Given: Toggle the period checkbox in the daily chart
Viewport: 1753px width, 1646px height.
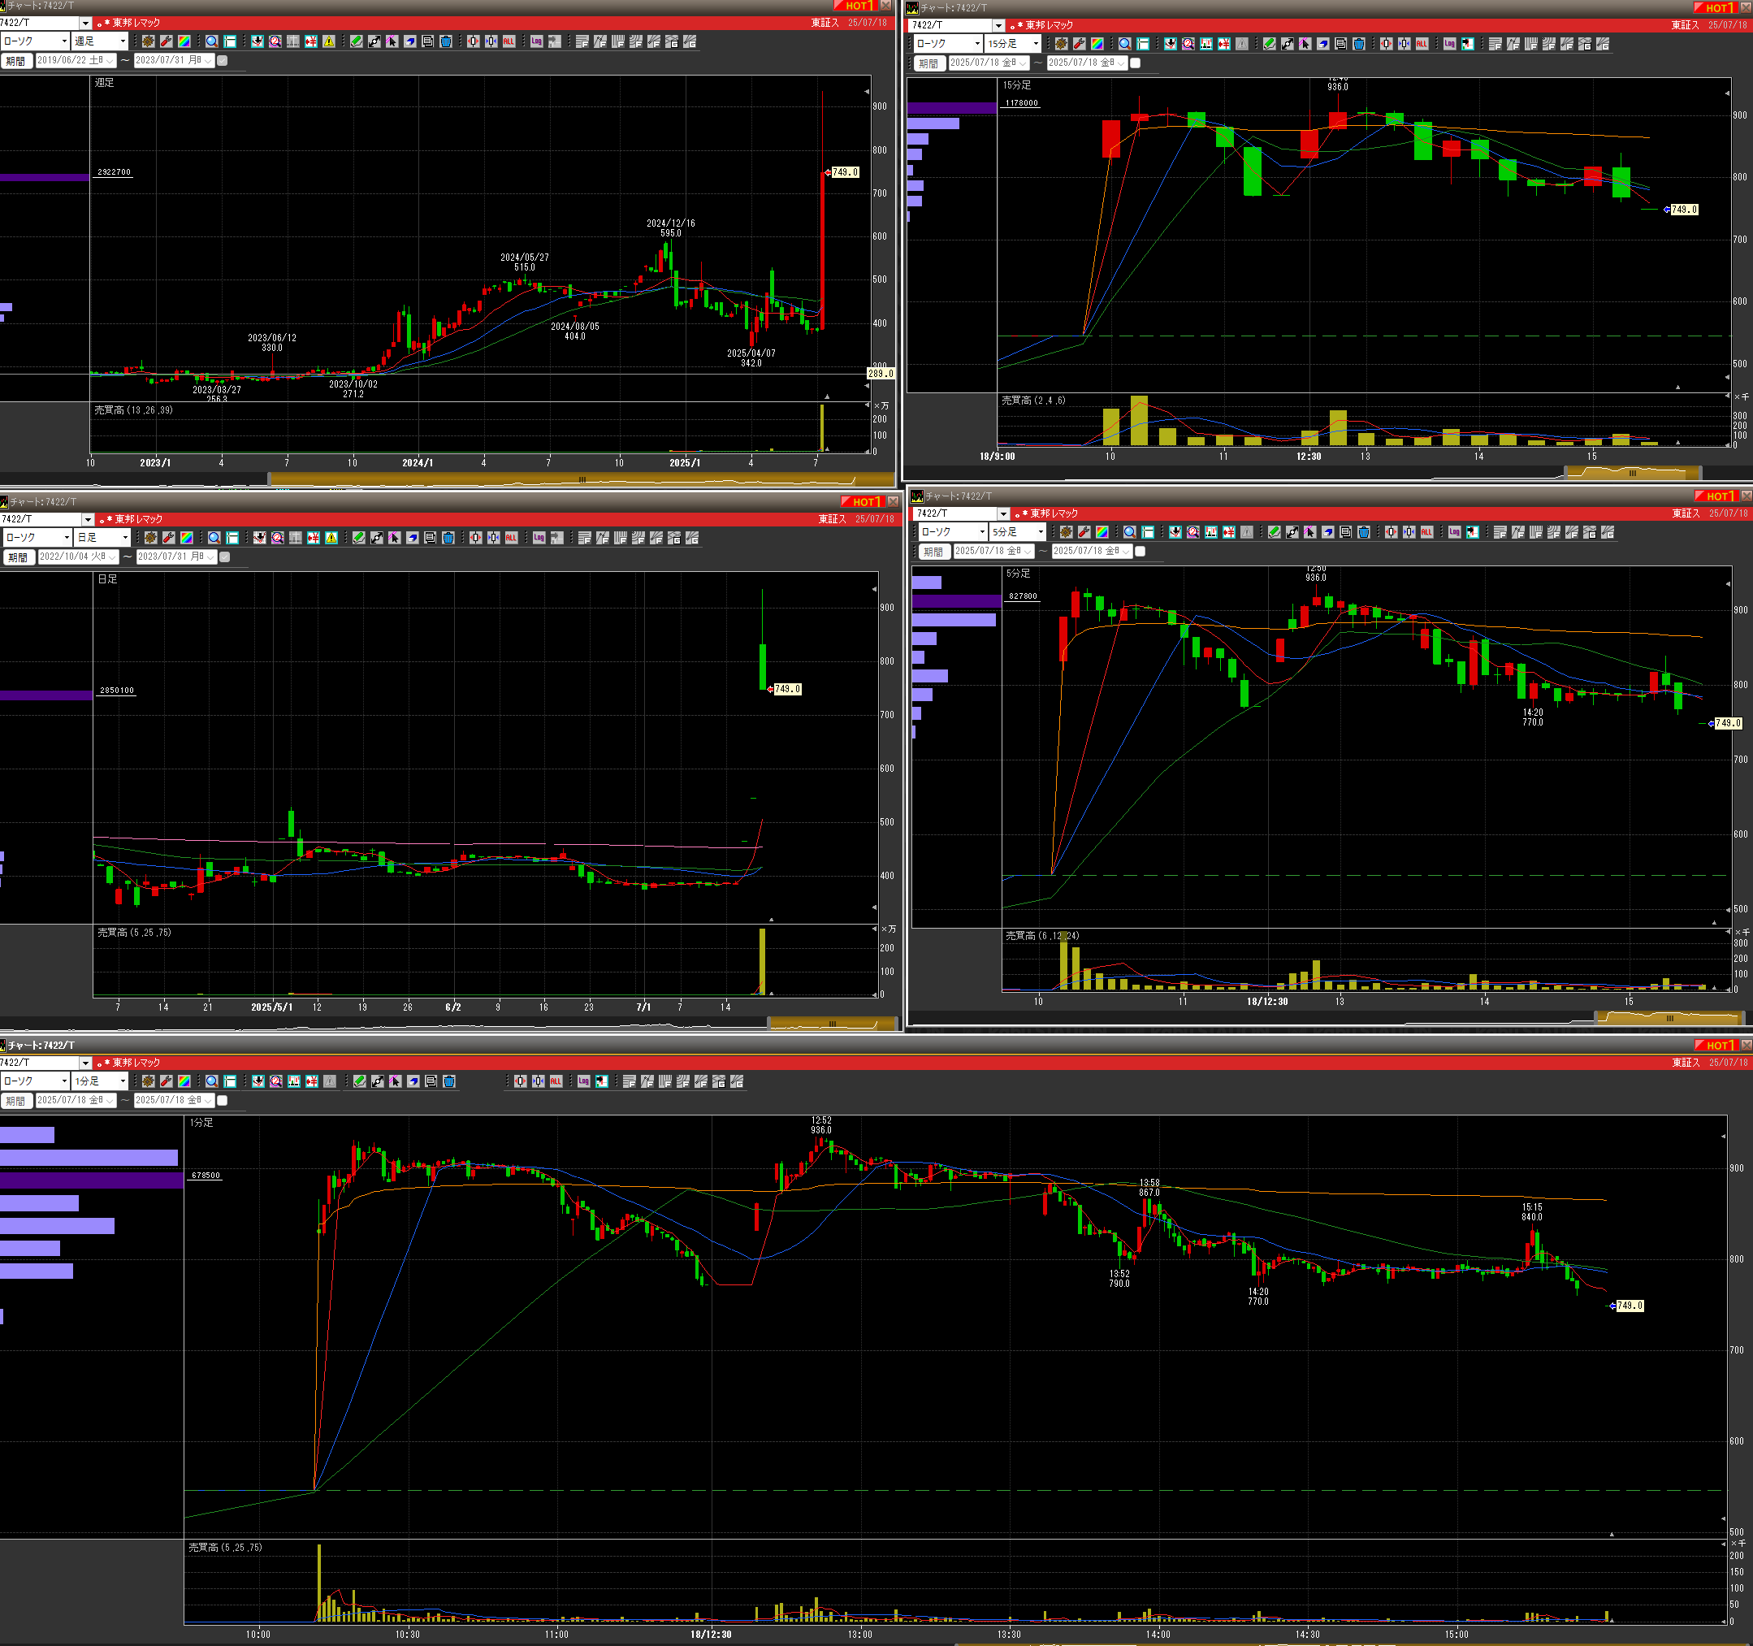Looking at the screenshot, I should pyautogui.click(x=225, y=557).
